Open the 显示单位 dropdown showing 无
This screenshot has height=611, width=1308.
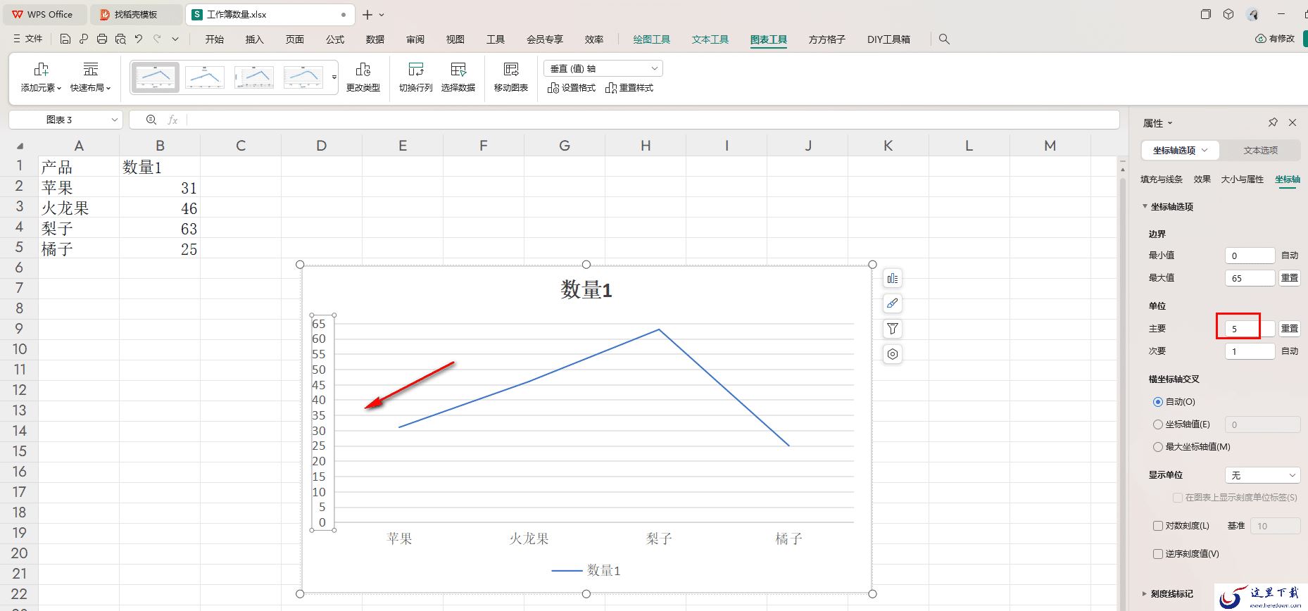coord(1262,475)
